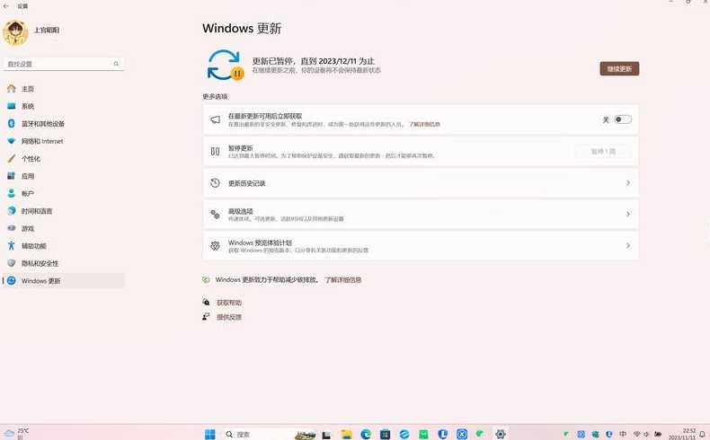Click the Settings gear on the taskbar
The image size is (710, 440).
pos(501,434)
